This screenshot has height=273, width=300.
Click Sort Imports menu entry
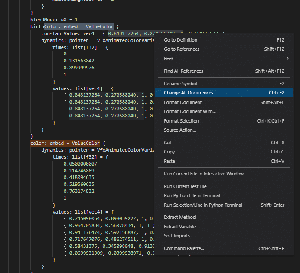[x=177, y=236]
